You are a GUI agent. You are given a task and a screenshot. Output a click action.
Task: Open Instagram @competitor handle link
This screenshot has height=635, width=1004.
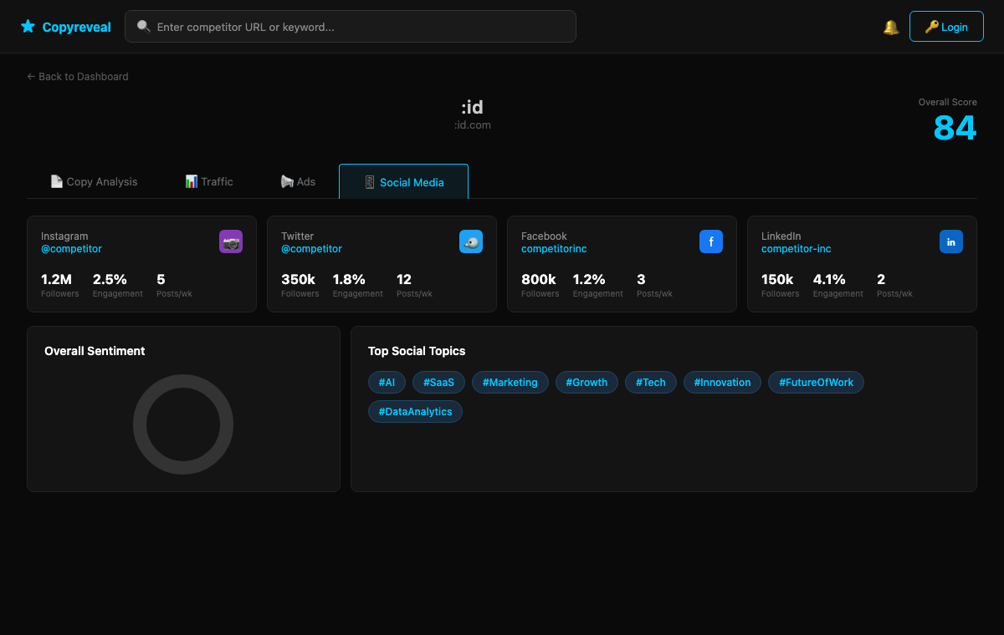[x=71, y=249]
